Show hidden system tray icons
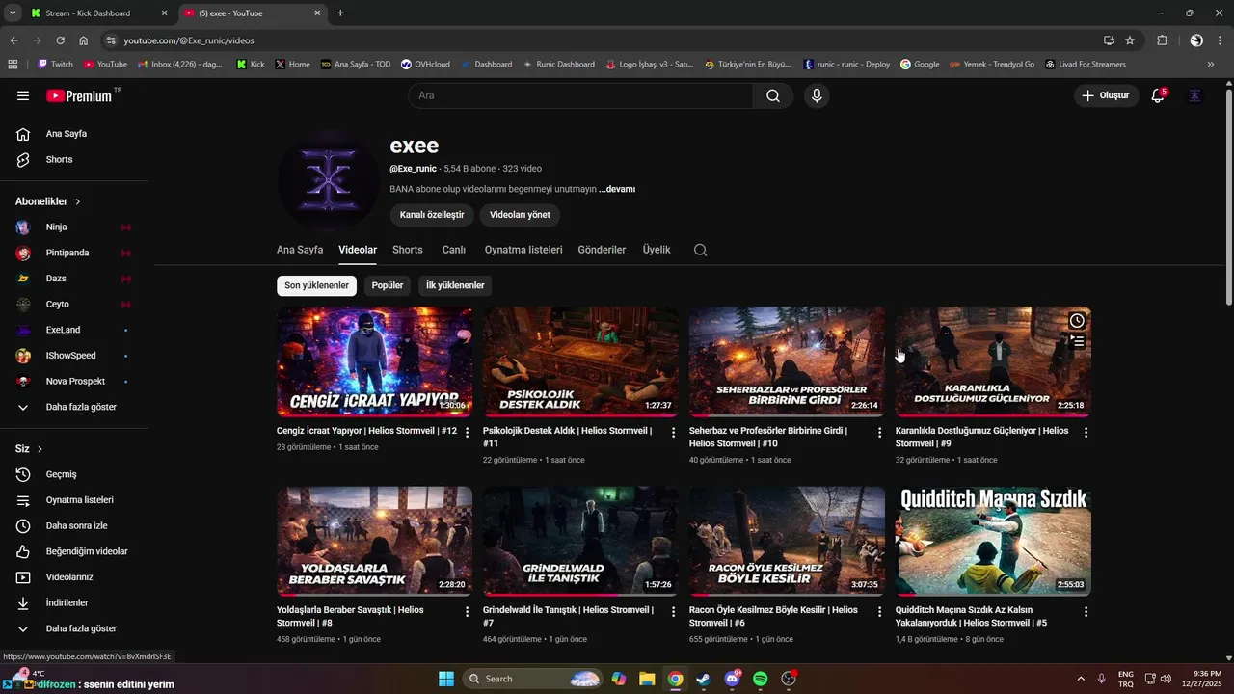Viewport: 1234px width, 694px height. [1080, 679]
